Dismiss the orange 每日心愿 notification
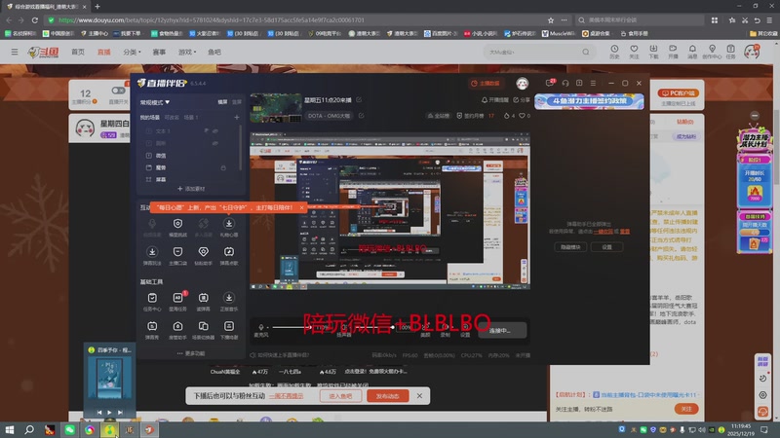780x438 pixels. coord(301,207)
